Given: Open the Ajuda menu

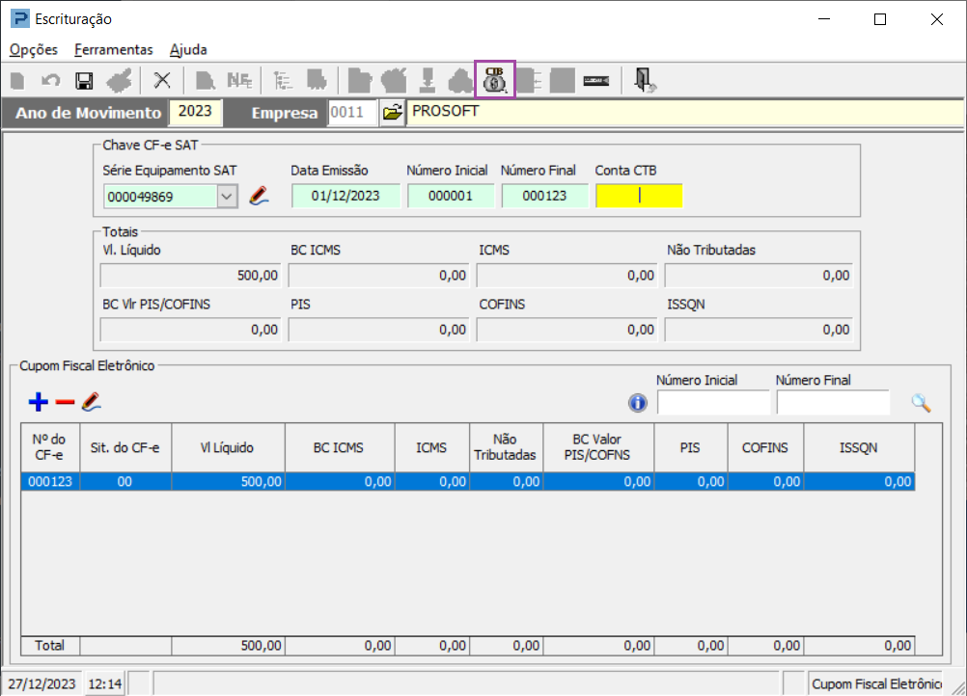Looking at the screenshot, I should click(188, 50).
